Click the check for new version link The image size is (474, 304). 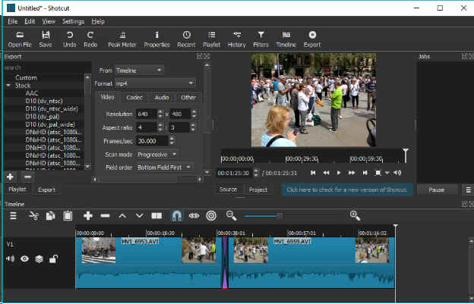tap(346, 190)
